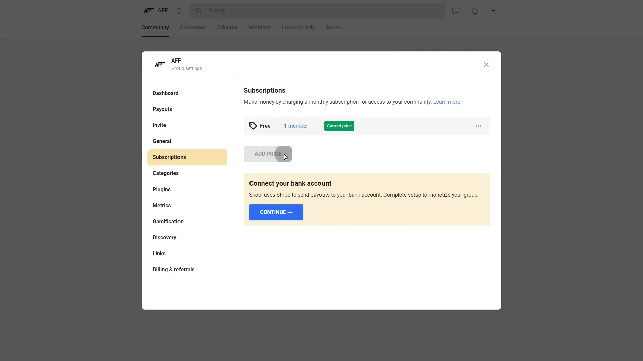Switch to the Community tab
Image resolution: width=643 pixels, height=361 pixels.
pyautogui.click(x=155, y=28)
